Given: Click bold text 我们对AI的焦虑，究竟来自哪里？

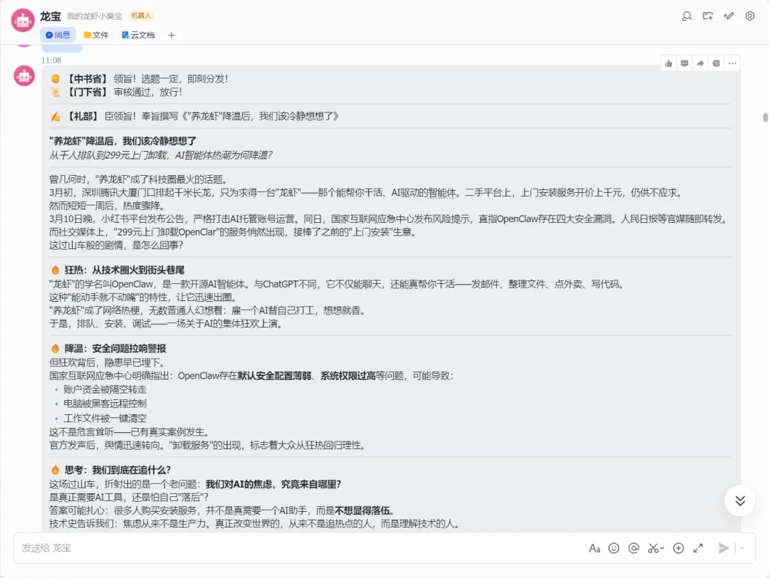Looking at the screenshot, I should tap(273, 484).
